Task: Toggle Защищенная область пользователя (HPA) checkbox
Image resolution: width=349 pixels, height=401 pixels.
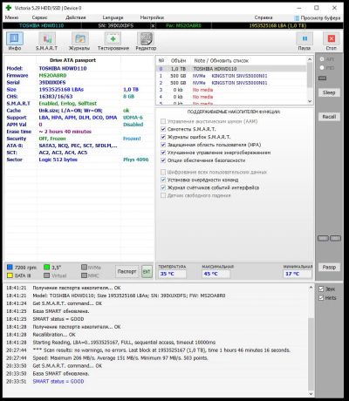Action: (163, 145)
